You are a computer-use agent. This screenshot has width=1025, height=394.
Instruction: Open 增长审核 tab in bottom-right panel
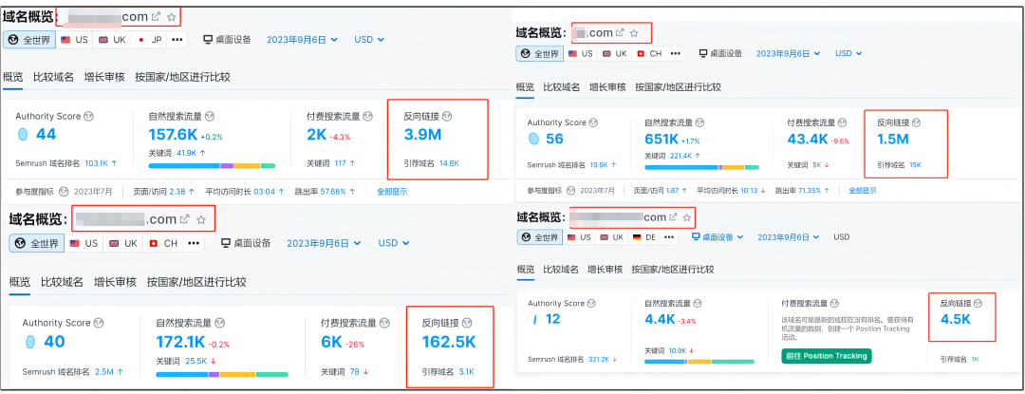(607, 270)
